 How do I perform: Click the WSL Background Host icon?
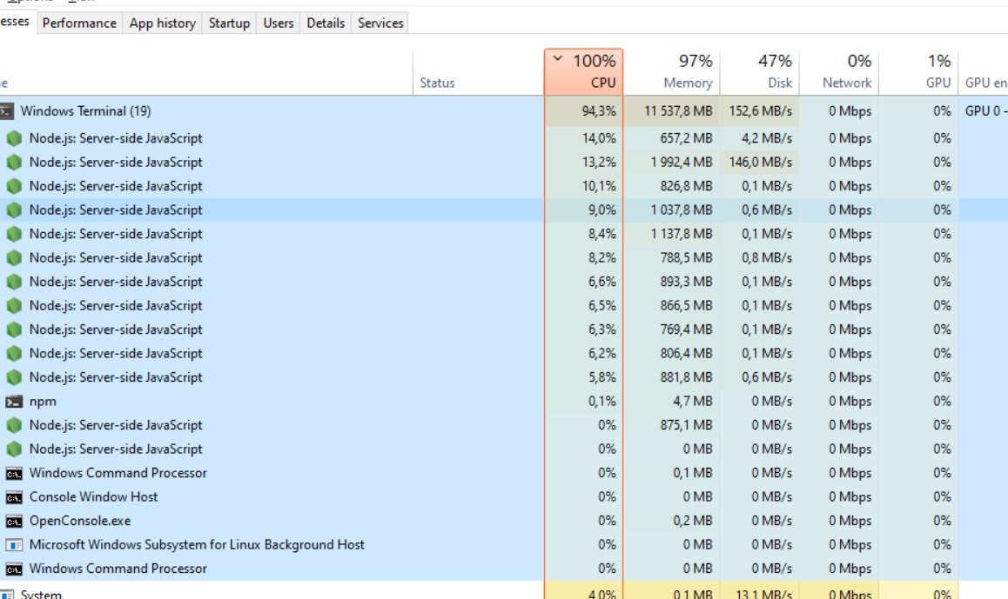point(14,545)
